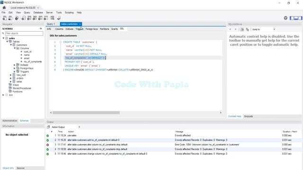303x170 pixels.
Task: Open the Server menu
Action: tap(49, 13)
